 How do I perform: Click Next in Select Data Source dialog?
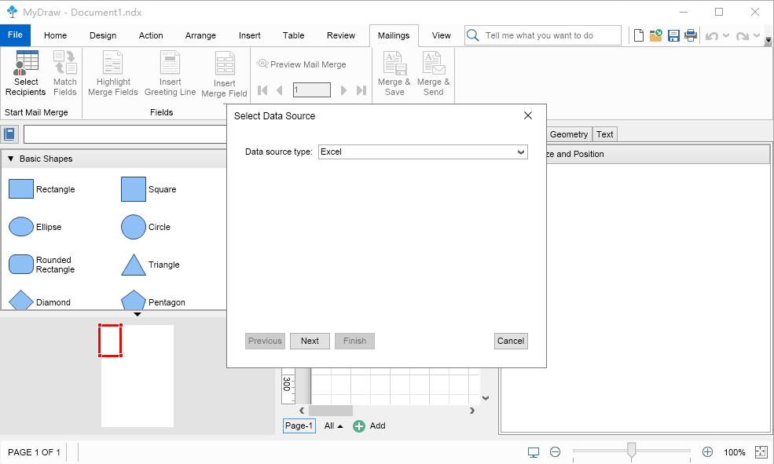point(310,341)
